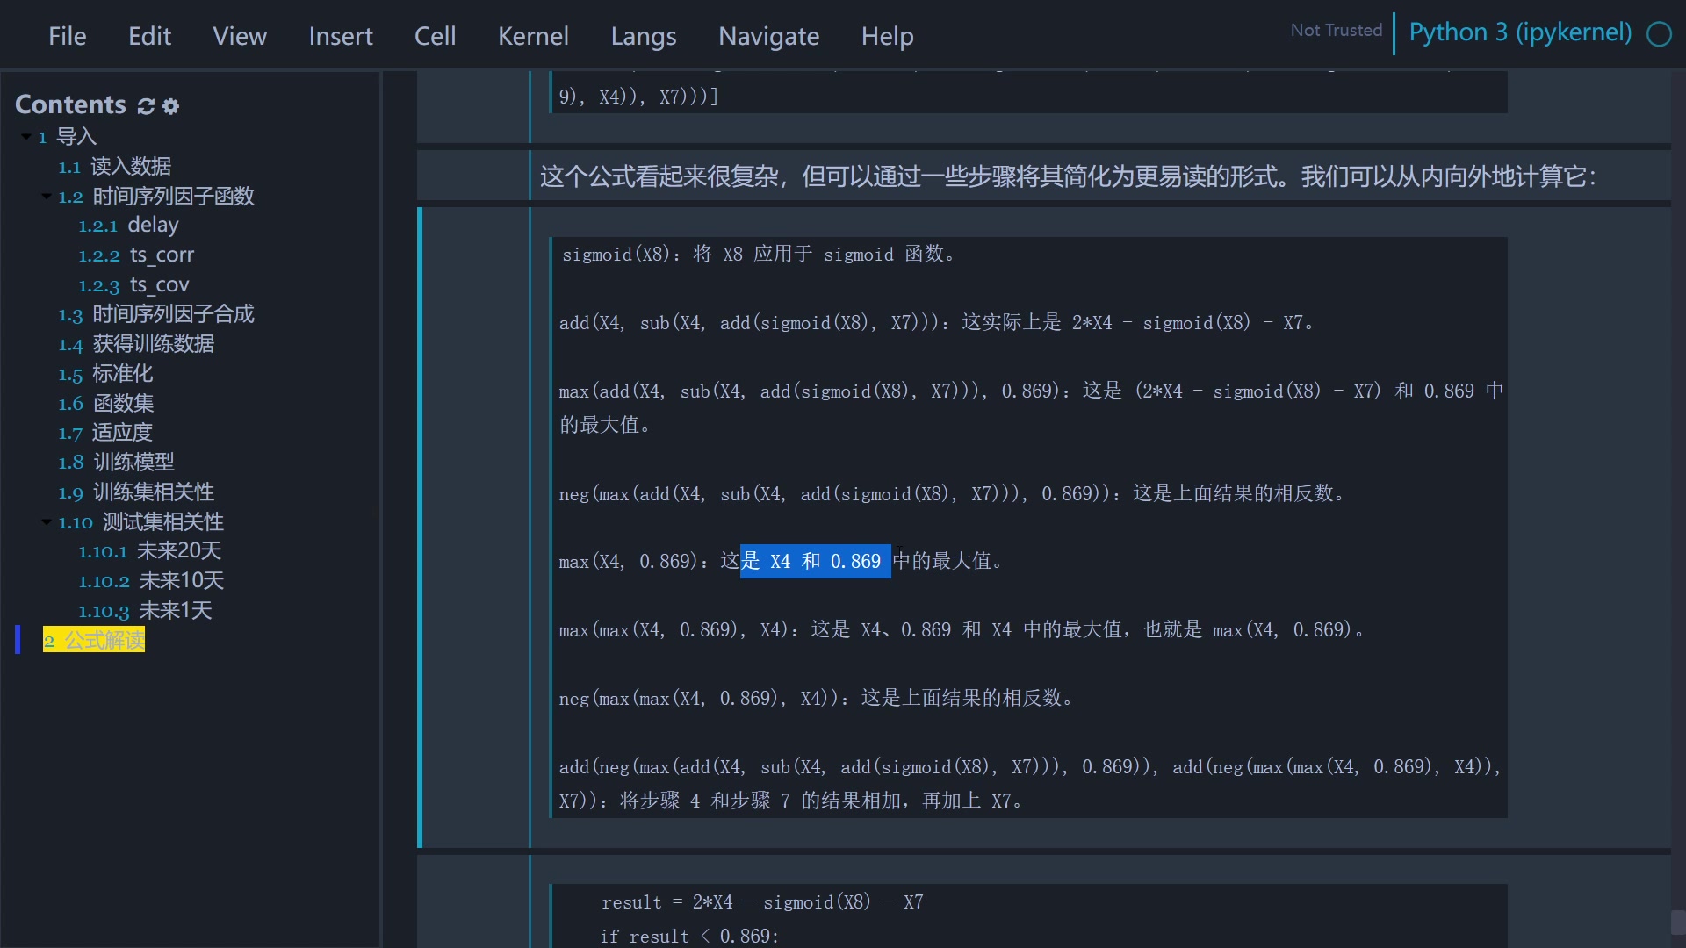This screenshot has height=948, width=1686.
Task: Jump to 1.10.2 未来10天 section
Action: [151, 581]
